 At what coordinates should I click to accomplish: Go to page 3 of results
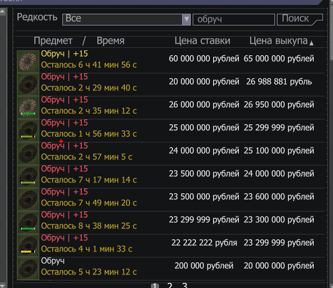click(x=185, y=286)
